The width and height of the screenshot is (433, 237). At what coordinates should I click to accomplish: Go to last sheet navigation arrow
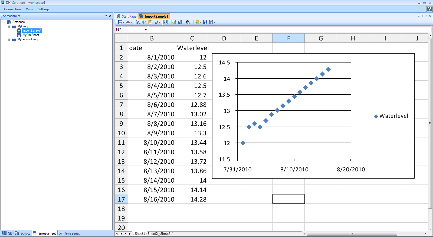[x=130, y=233]
